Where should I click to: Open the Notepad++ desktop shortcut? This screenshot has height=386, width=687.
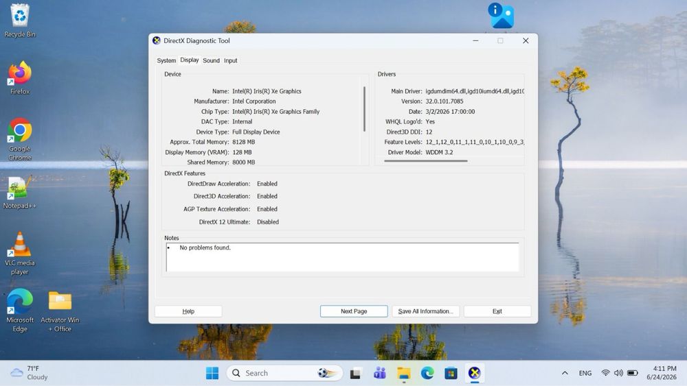coord(20,193)
